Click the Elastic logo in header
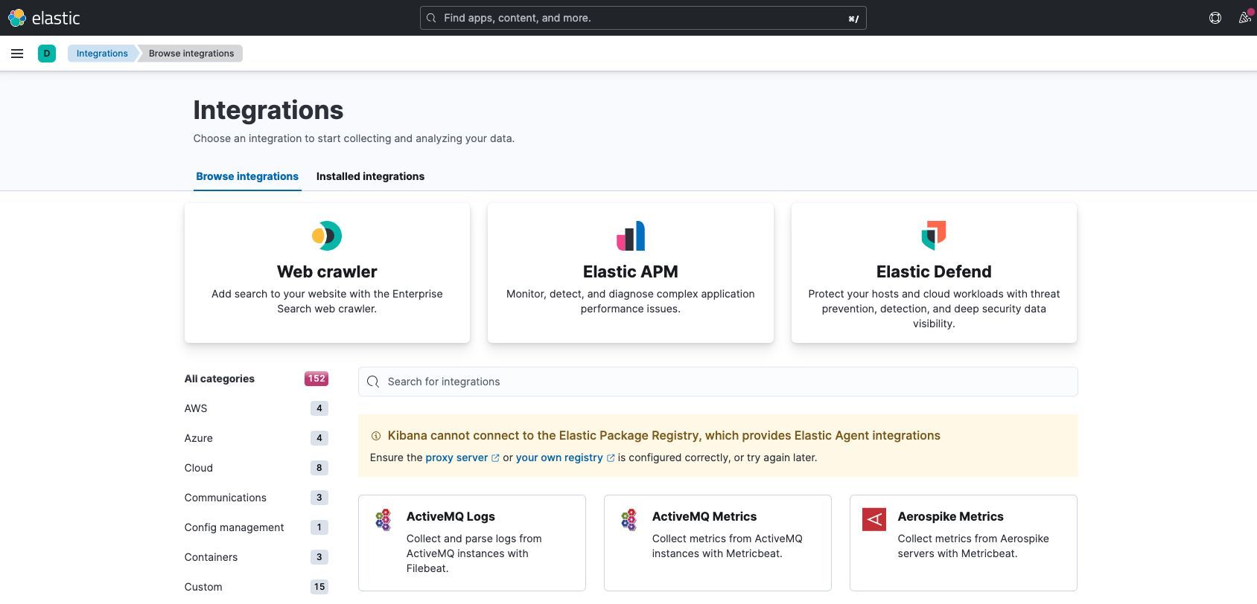This screenshot has height=604, width=1257. 44,18
